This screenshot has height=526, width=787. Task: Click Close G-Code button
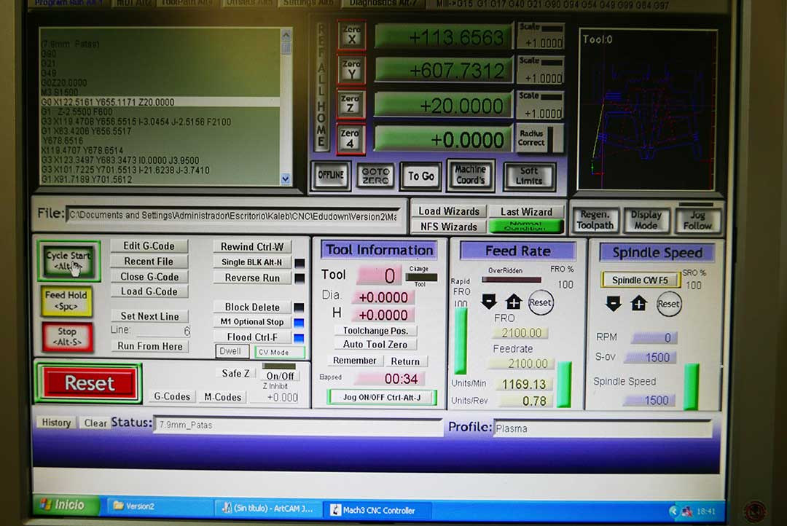pos(149,277)
